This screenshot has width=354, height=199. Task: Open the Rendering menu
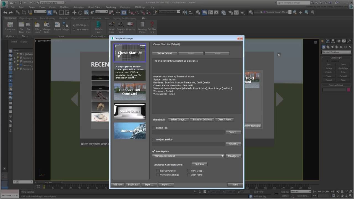click(x=111, y=7)
